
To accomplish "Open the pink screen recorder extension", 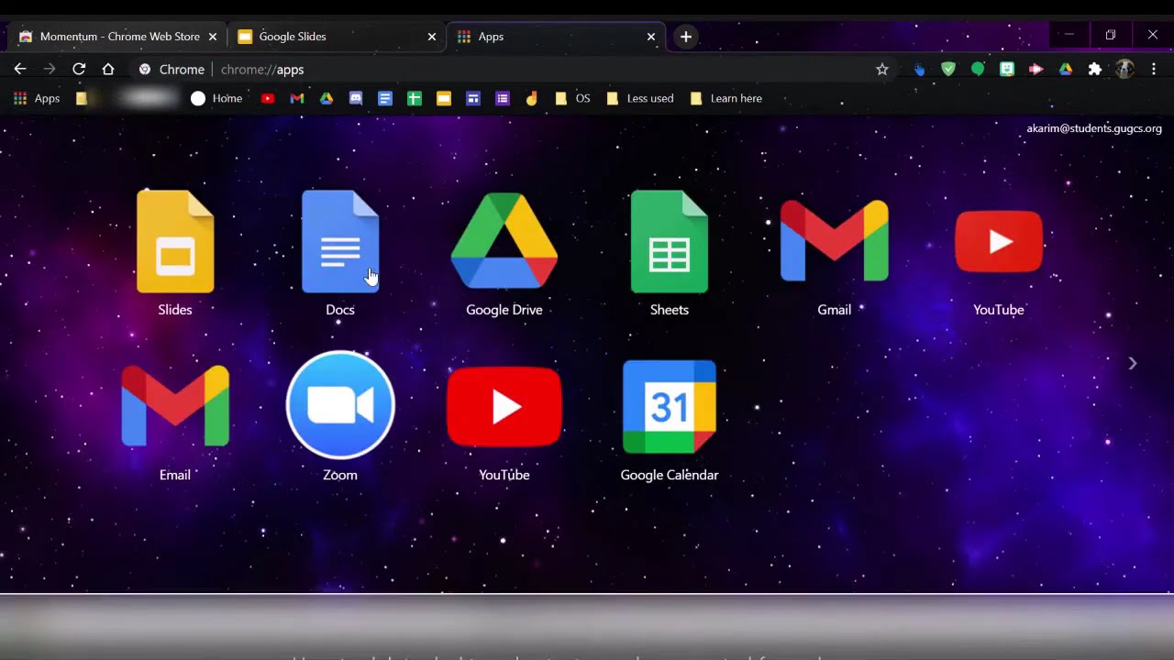I will (1036, 70).
